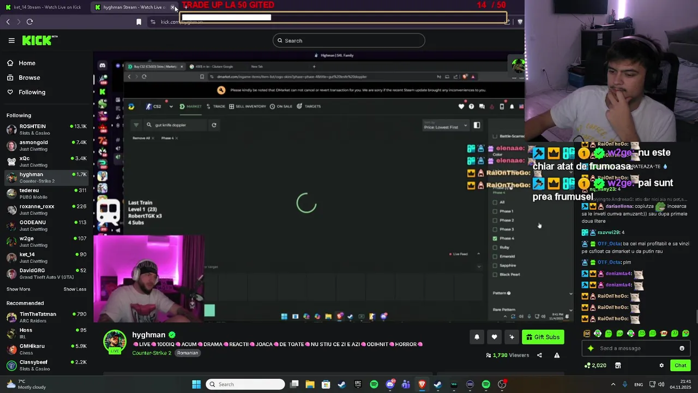Open recommended channel GMHikaru
698x393 pixels.
click(47, 349)
